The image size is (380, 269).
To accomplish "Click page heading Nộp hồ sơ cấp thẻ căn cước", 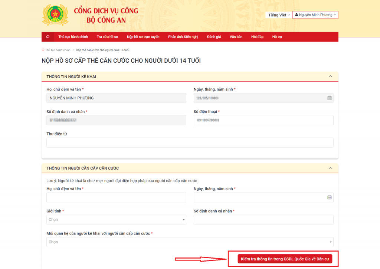I will tap(121, 60).
